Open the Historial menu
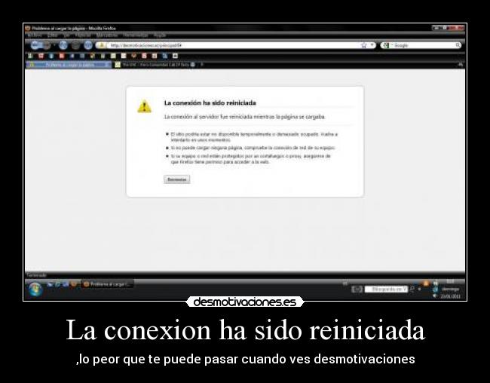 (x=83, y=35)
